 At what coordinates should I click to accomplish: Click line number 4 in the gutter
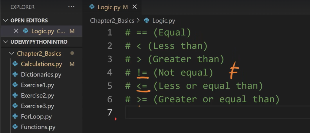109,73
